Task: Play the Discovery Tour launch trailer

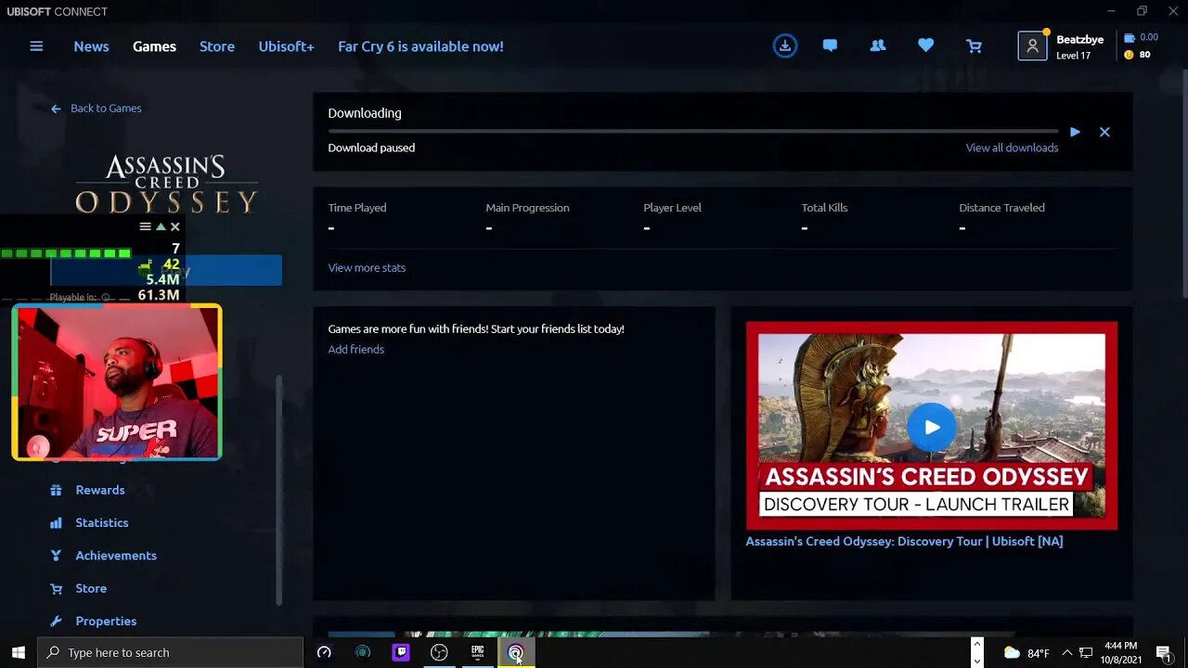Action: pyautogui.click(x=932, y=427)
